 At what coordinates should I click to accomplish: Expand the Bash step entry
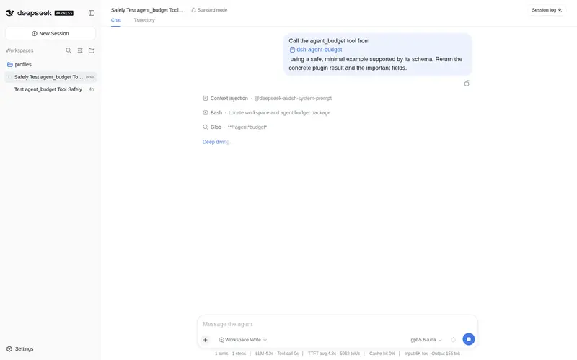pyautogui.click(x=266, y=113)
